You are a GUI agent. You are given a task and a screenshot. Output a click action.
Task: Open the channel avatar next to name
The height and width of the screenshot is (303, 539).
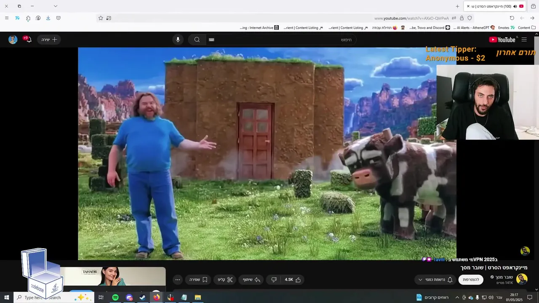tap(522, 279)
